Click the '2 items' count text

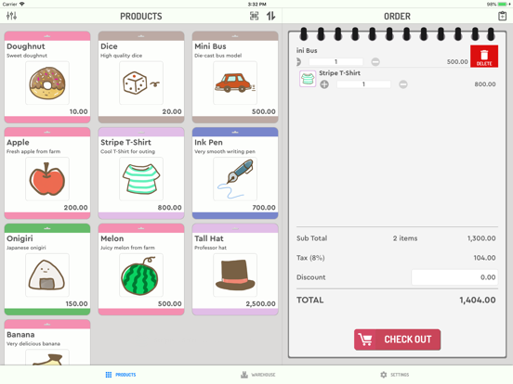point(405,238)
